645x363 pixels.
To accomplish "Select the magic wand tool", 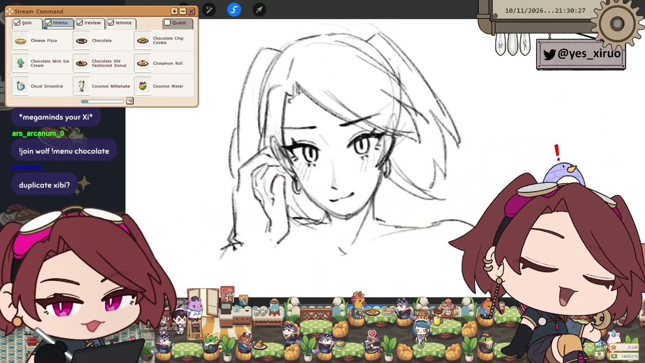I will click(209, 10).
